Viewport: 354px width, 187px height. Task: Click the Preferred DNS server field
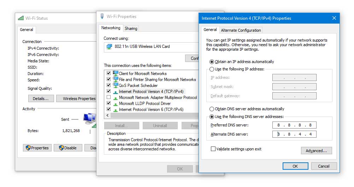[294, 125]
